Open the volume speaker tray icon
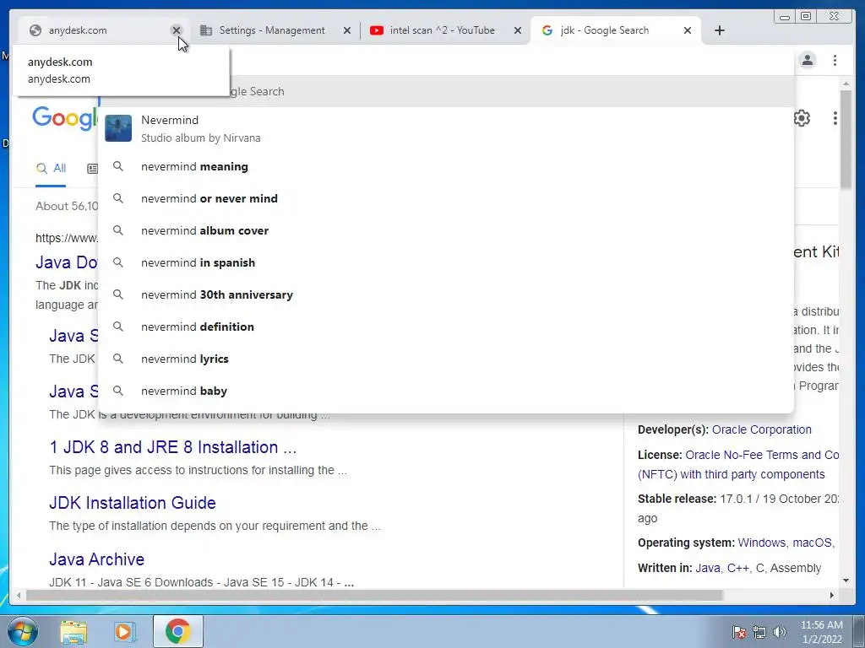865x648 pixels. (x=779, y=632)
